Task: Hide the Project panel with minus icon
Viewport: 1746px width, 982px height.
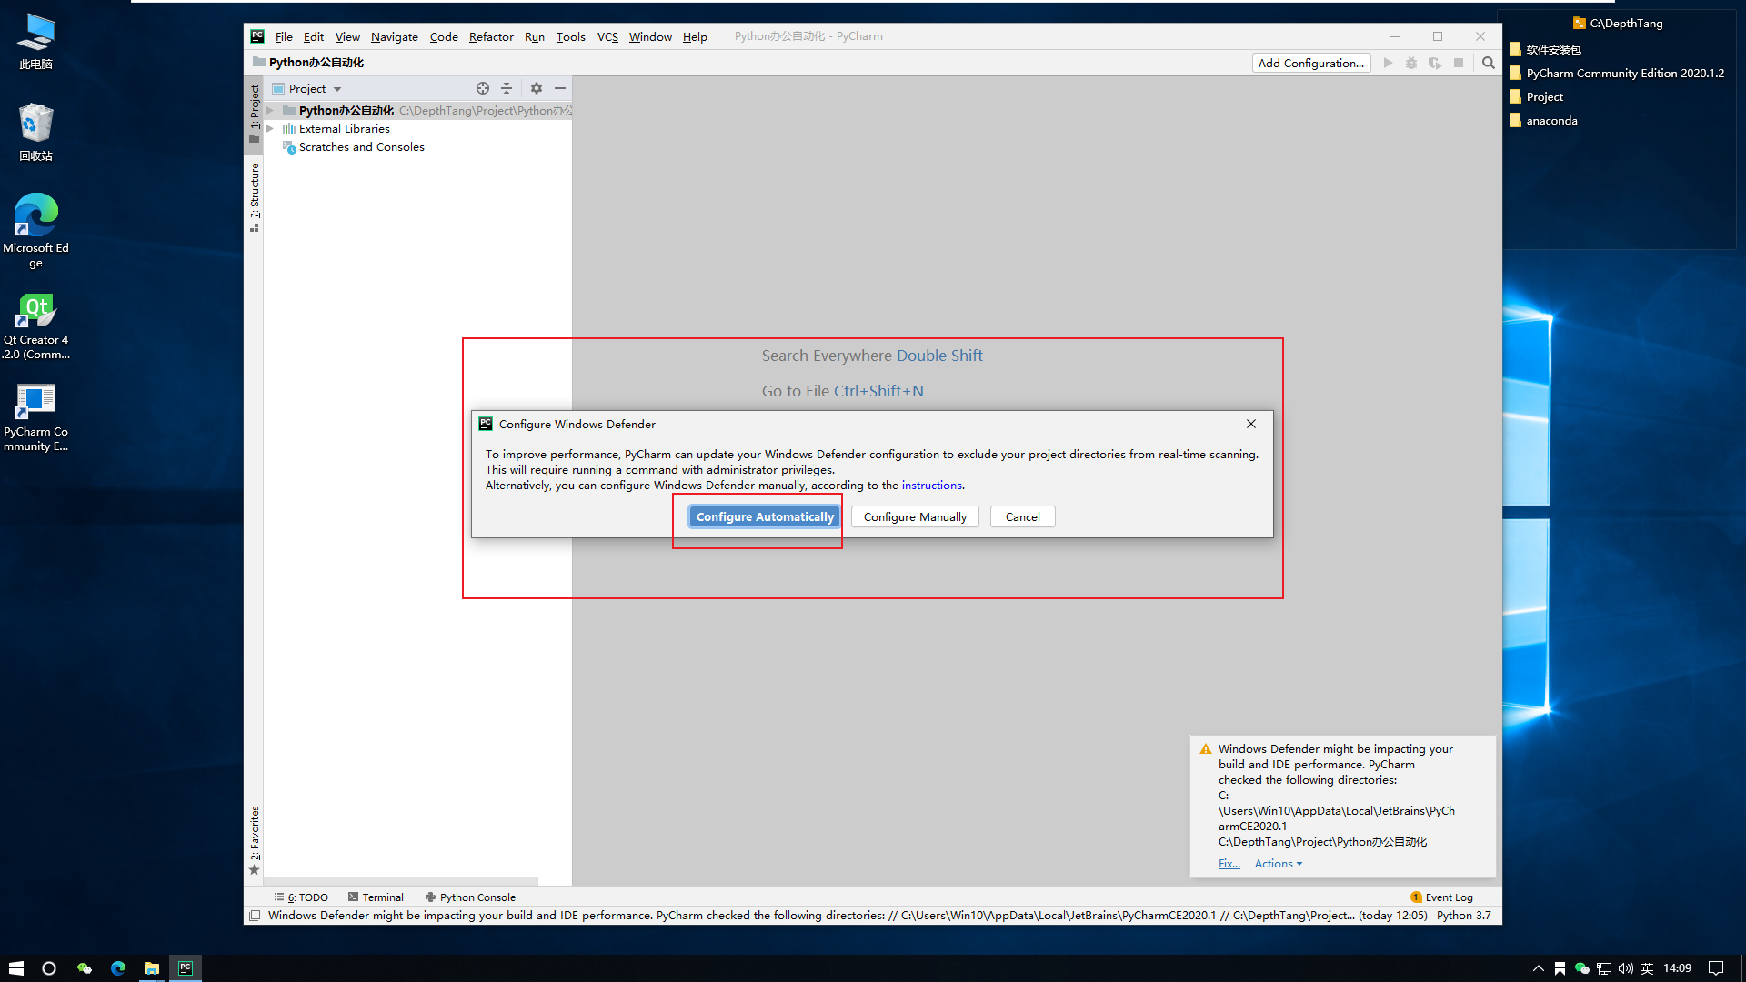Action: [x=560, y=88]
